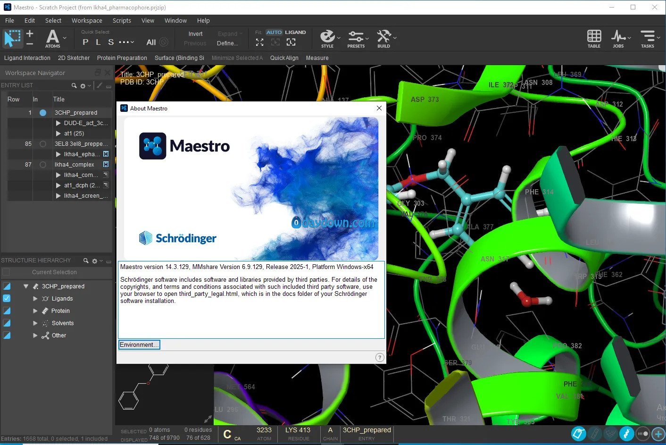Open the project TABLE
This screenshot has width=666, height=445.
[x=594, y=39]
